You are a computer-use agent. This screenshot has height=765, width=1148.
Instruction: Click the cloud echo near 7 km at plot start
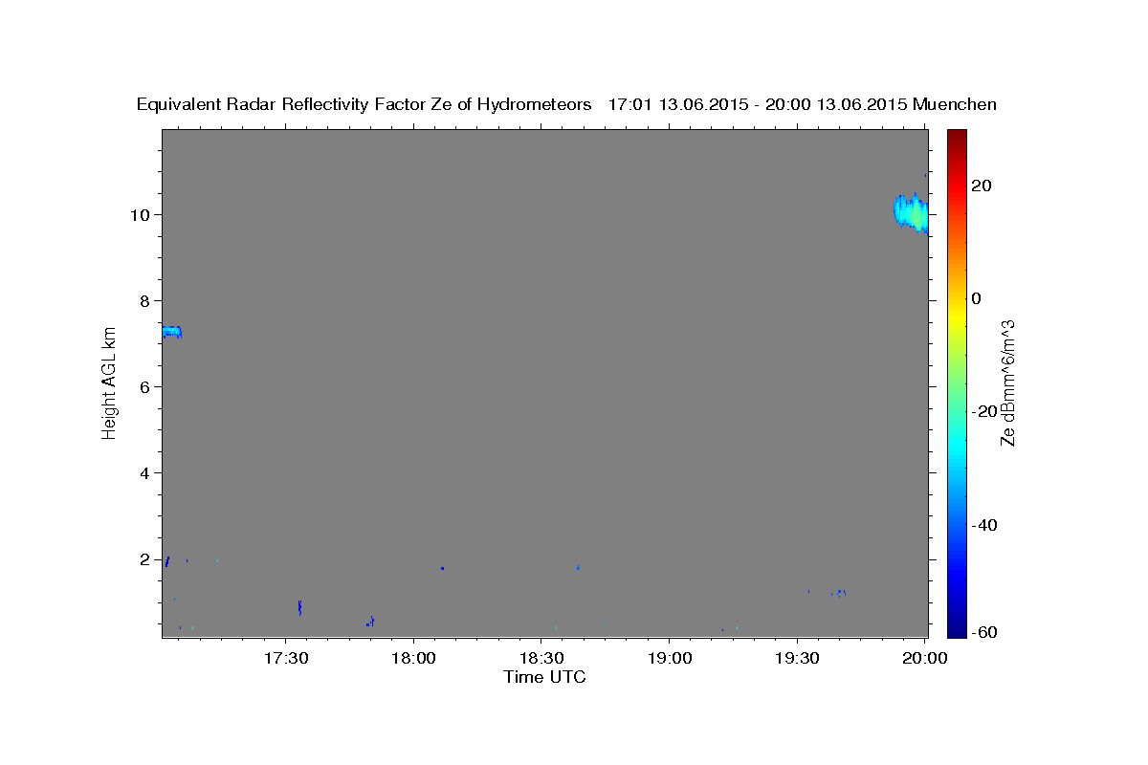(171, 332)
